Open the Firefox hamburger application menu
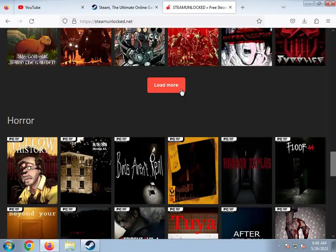 (328, 21)
